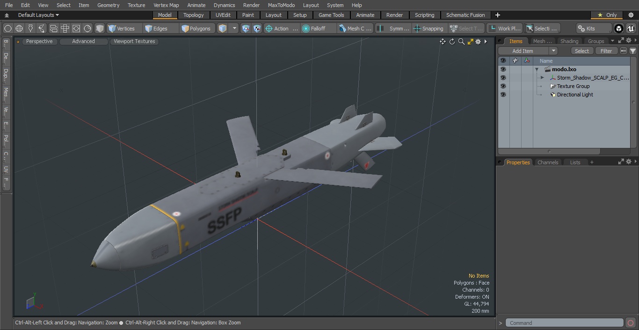
Task: Select the Texture Group item
Action: 573,86
